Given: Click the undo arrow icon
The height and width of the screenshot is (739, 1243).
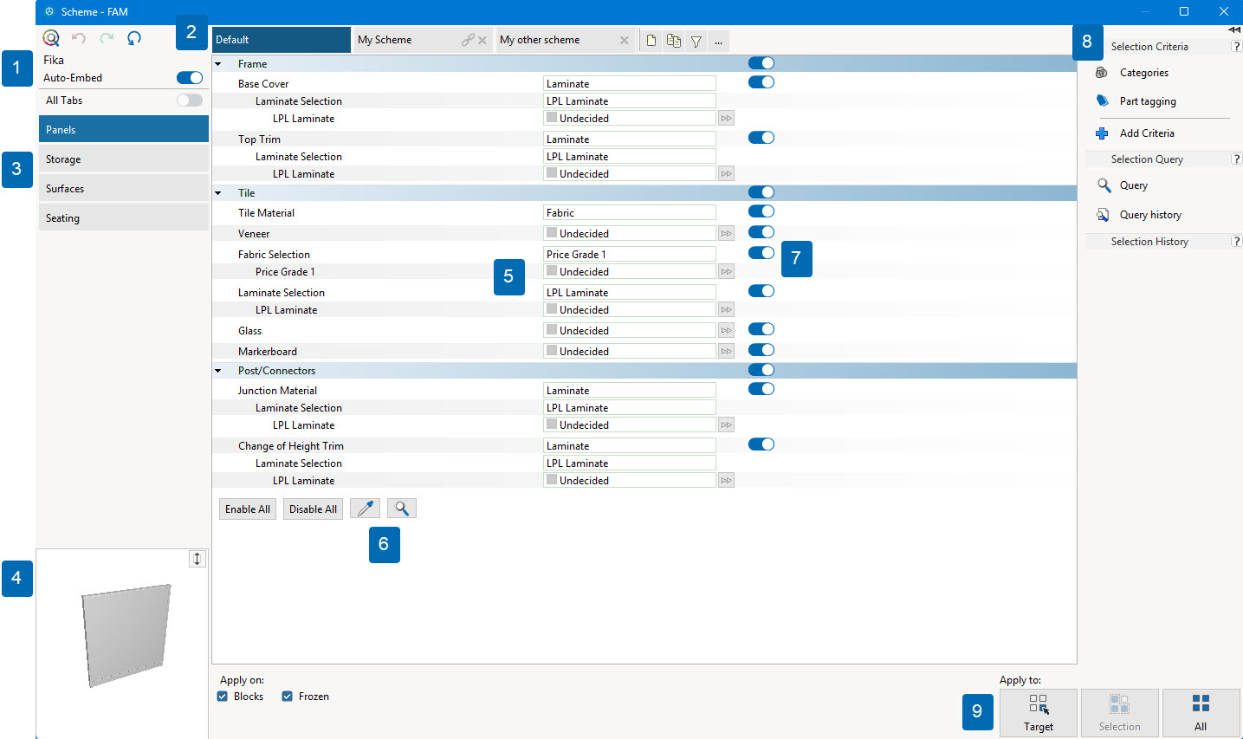Looking at the screenshot, I should (x=79, y=38).
